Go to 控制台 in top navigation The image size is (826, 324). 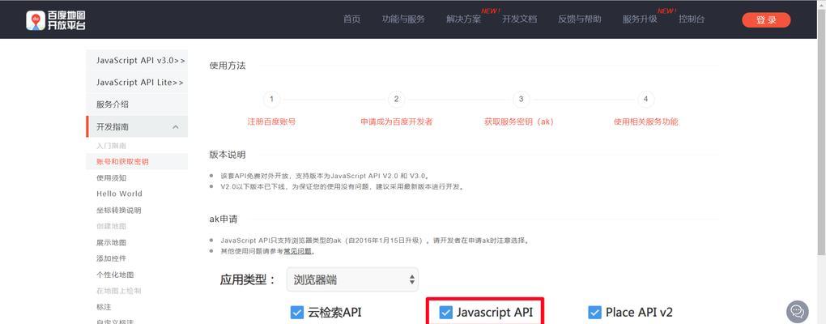pos(692,19)
